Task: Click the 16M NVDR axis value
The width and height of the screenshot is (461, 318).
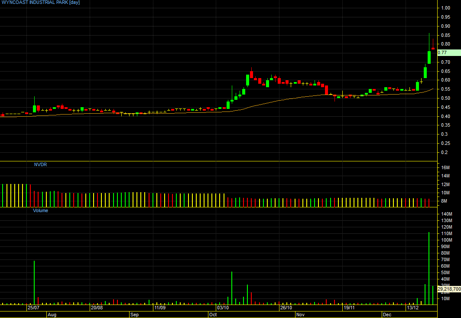Action: tap(445, 167)
